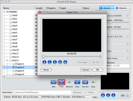Stop playback in Video Trim dialog
Image resolution: width=133 pixels, height=101 pixels.
point(55,62)
